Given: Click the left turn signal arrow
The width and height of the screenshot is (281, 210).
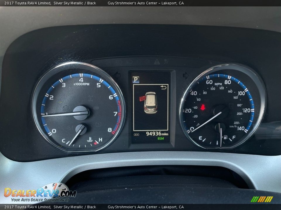Looking at the screenshot, I should (118, 75).
